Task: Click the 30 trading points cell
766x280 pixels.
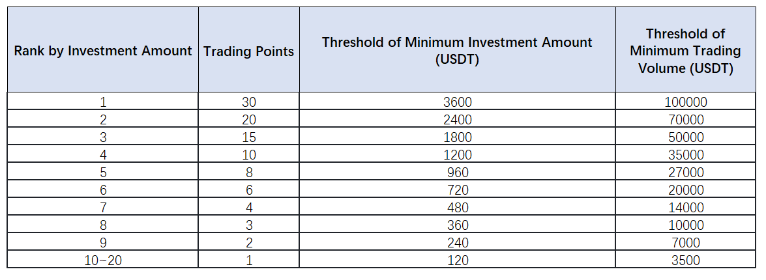Action: pos(248,102)
